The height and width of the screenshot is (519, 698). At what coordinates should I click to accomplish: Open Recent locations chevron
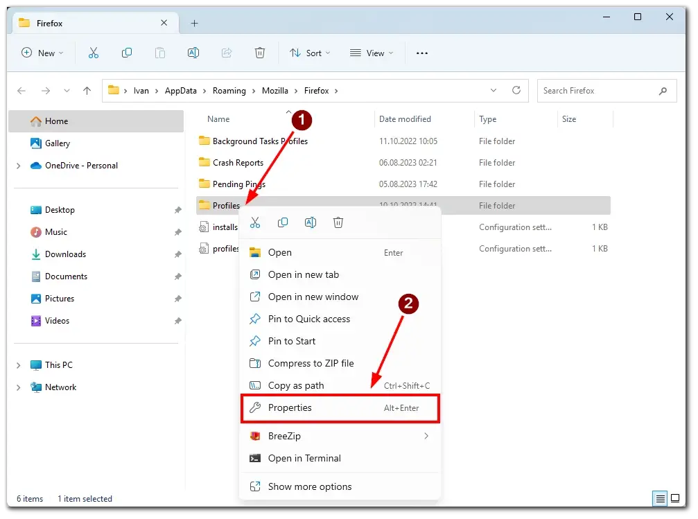(x=67, y=91)
